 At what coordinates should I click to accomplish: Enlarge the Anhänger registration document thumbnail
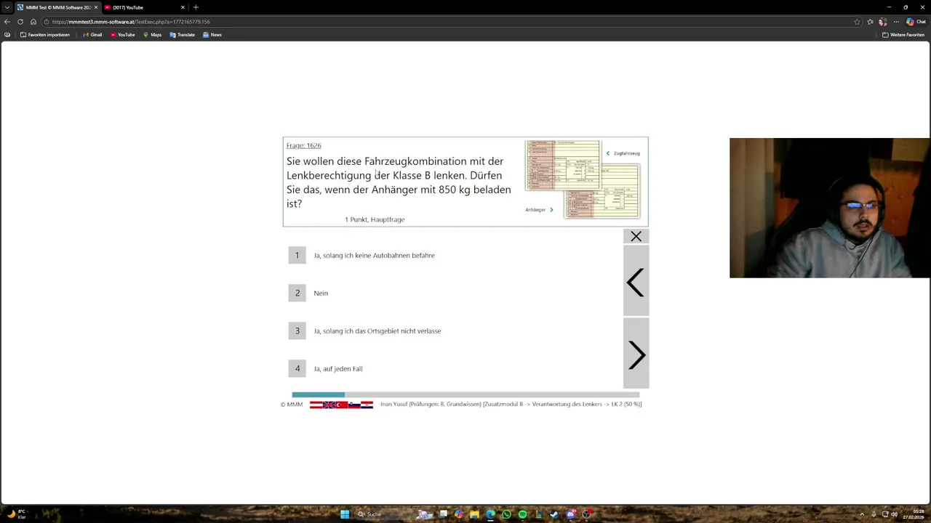(x=602, y=190)
